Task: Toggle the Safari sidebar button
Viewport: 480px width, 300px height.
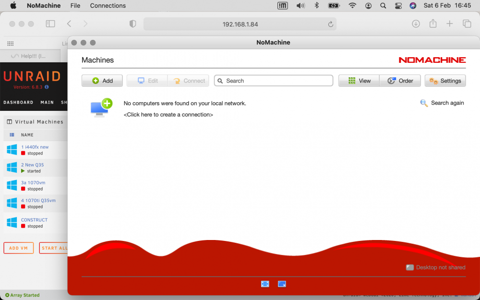Action: click(x=50, y=24)
